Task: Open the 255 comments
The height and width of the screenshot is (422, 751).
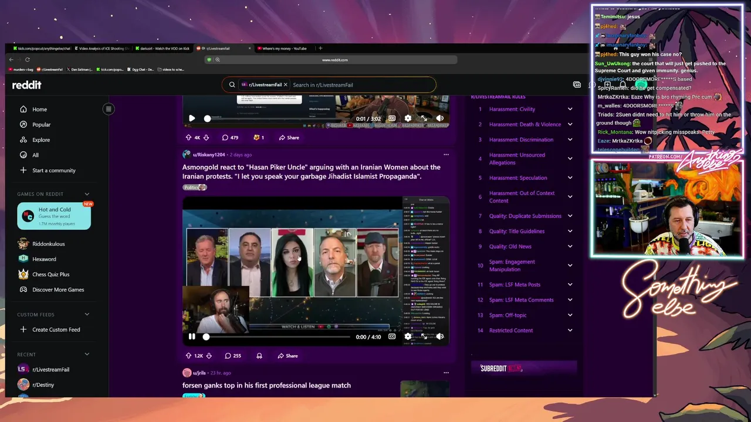Action: (x=232, y=356)
